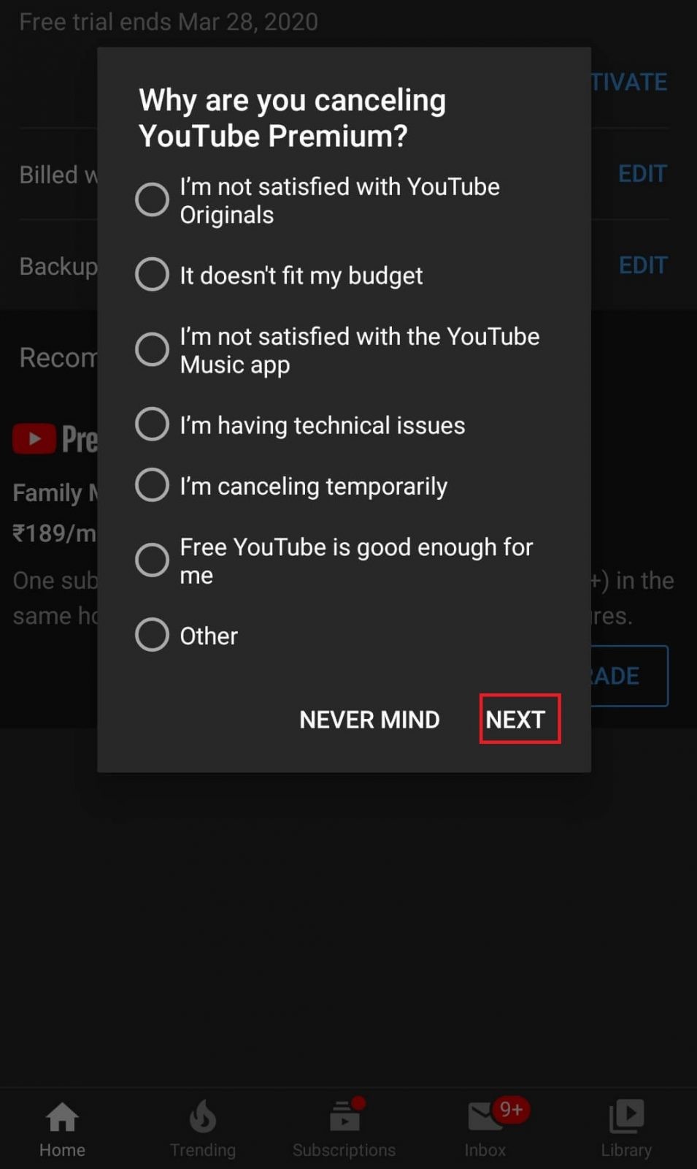The width and height of the screenshot is (697, 1169).
Task: Tap EDIT link beside Billed with
Action: (x=642, y=174)
